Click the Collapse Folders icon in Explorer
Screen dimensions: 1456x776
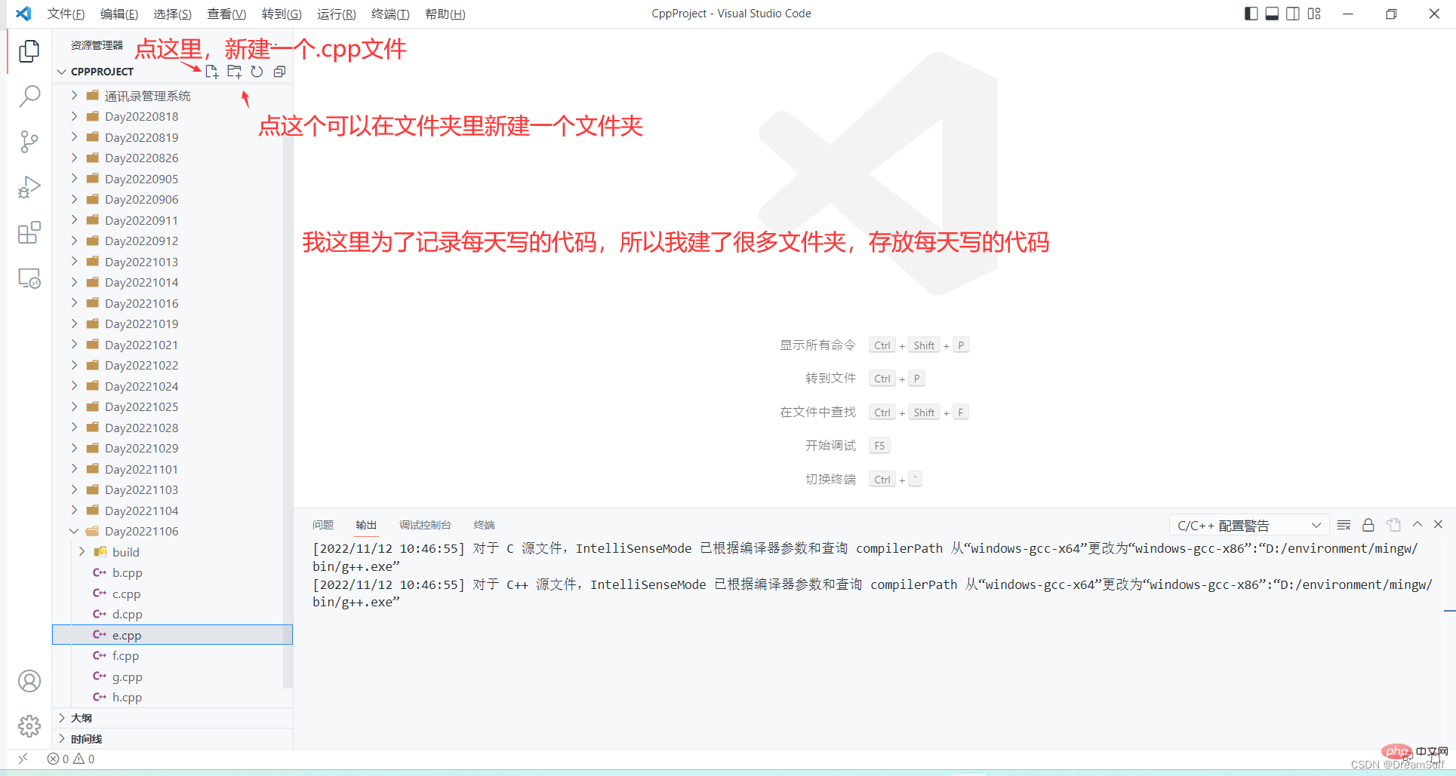tap(279, 72)
